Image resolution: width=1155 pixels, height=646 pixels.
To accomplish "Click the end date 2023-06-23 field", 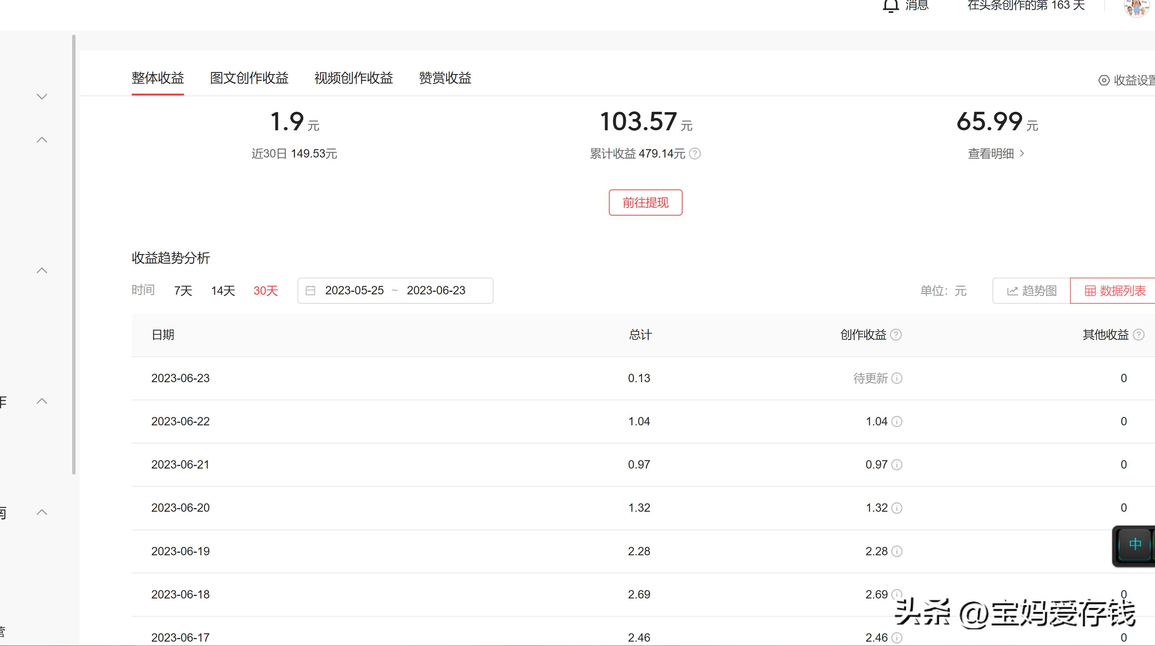I will [x=436, y=291].
